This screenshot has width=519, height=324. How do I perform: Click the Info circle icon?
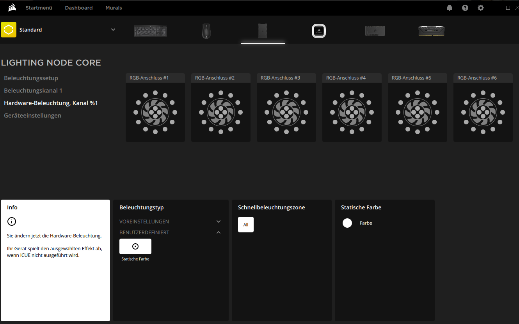[x=12, y=221]
